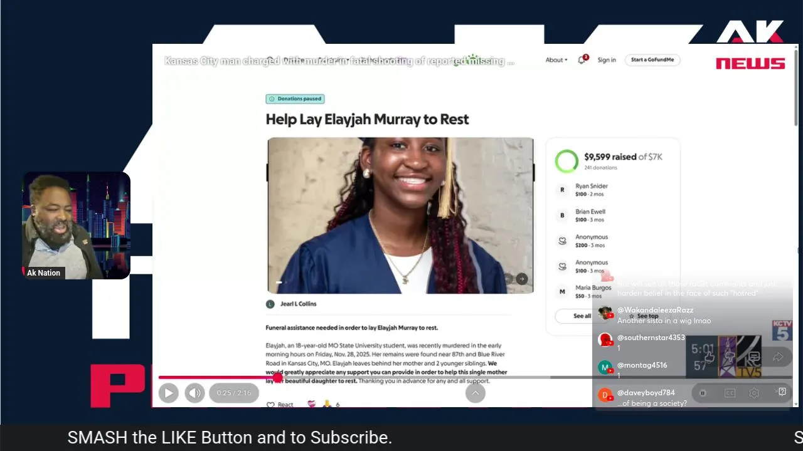Click the Start a GoFundMe button

tap(652, 60)
